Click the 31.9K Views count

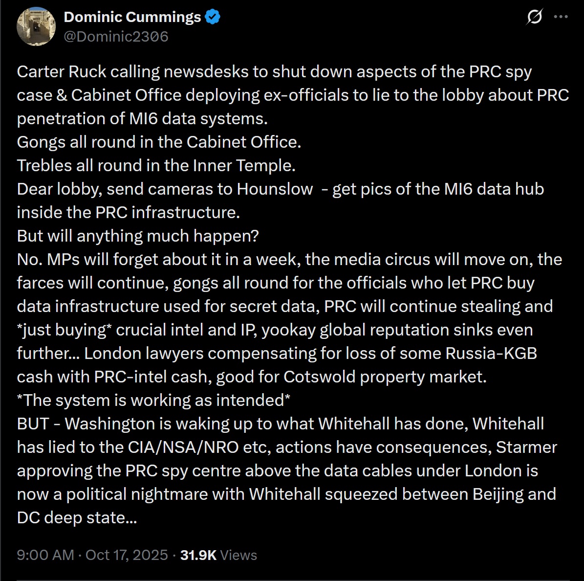click(218, 555)
